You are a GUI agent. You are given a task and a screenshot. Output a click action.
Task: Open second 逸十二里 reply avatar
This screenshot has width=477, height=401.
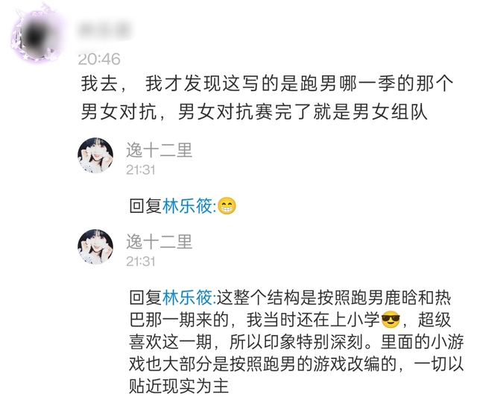tap(95, 247)
